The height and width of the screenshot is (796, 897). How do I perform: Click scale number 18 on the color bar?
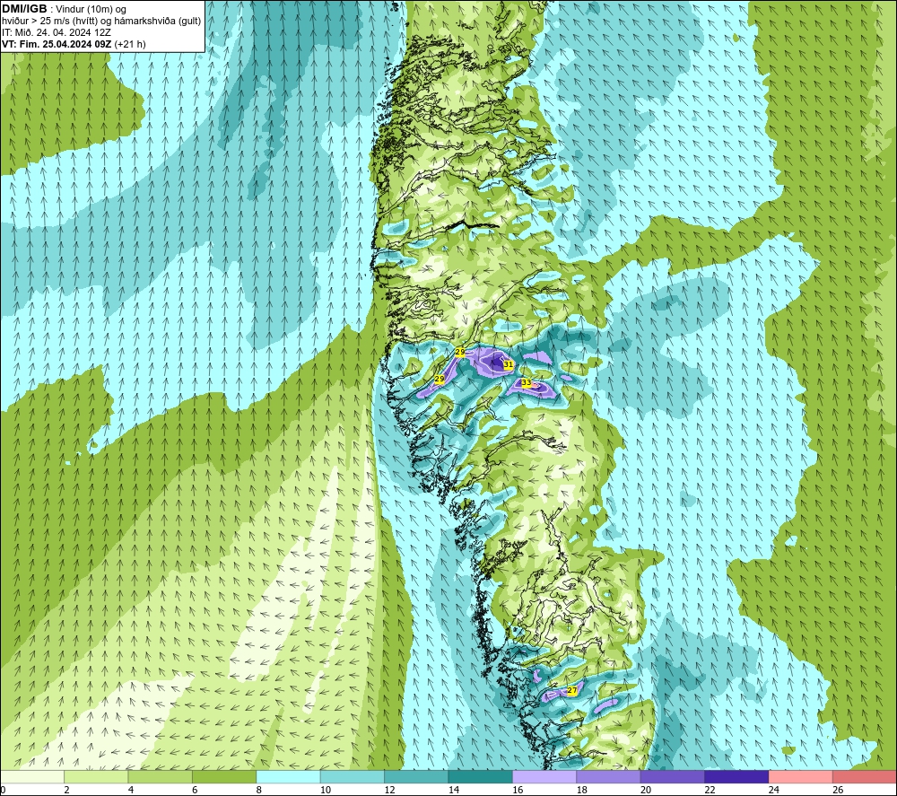(582, 790)
